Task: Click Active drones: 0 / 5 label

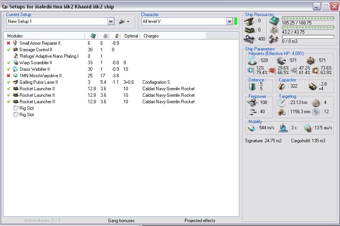Action: tap(42, 221)
